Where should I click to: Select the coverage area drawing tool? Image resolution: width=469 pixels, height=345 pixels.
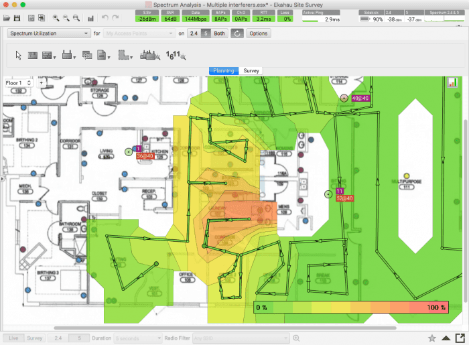[123, 55]
